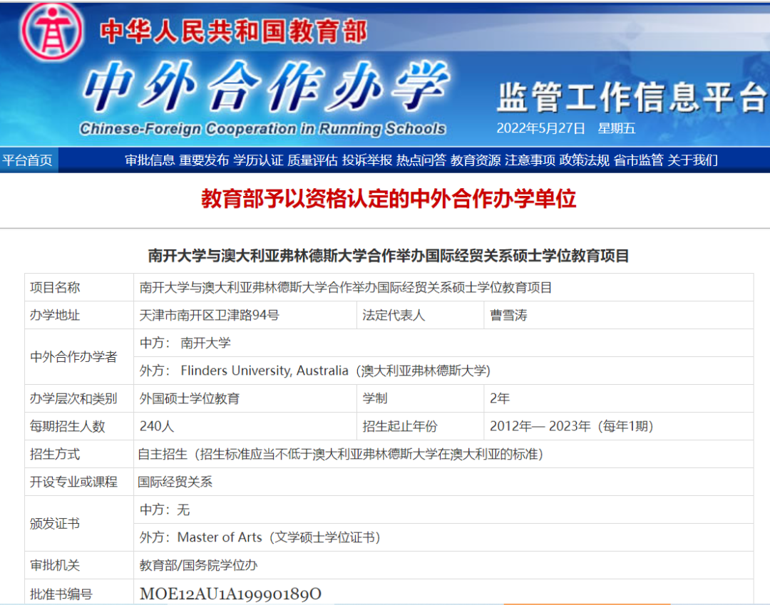Click the 2年 duration value

499,398
